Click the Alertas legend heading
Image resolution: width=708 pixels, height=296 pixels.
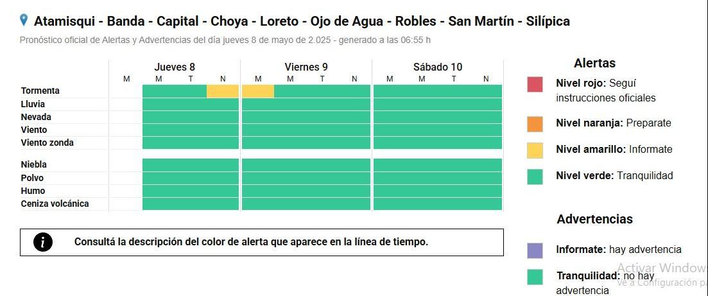pos(594,63)
